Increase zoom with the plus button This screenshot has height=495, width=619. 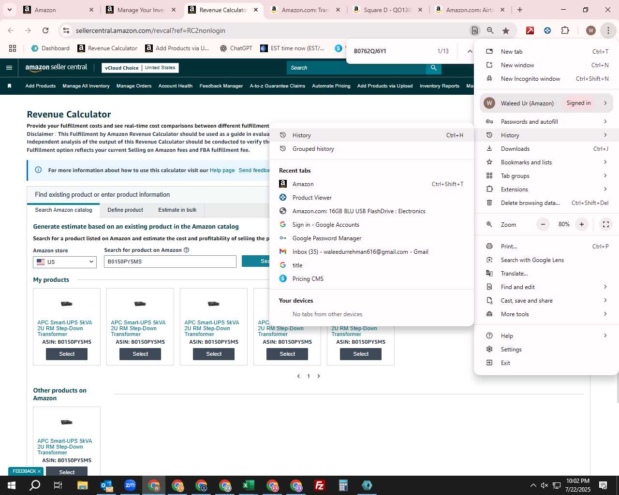[582, 224]
